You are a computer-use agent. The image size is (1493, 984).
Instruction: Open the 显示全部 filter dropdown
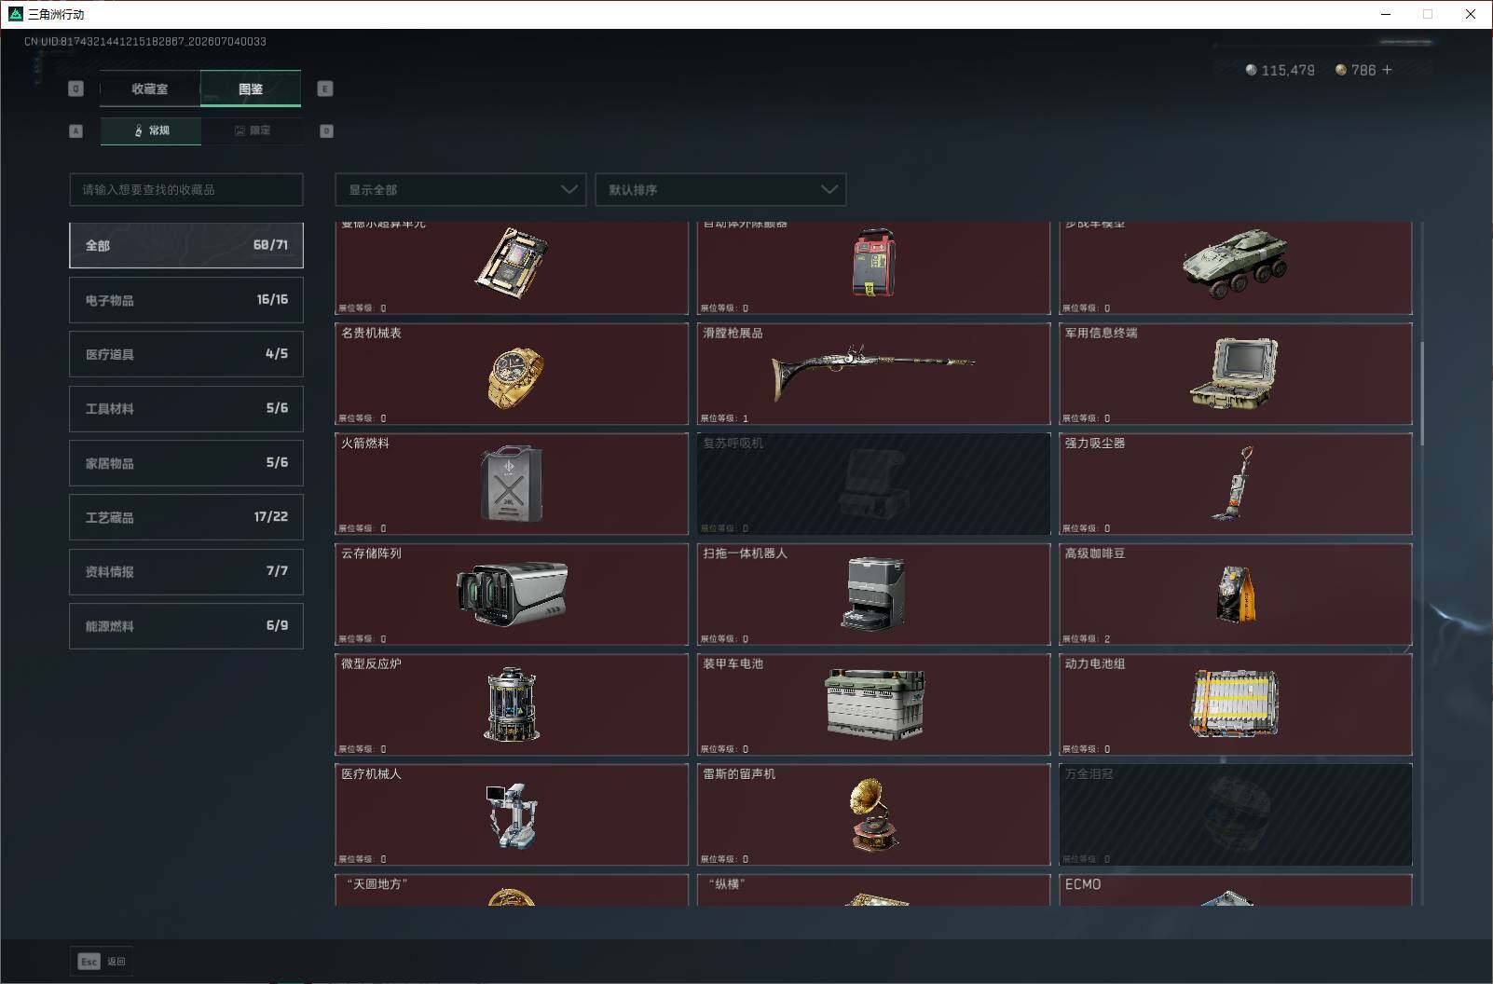point(460,189)
